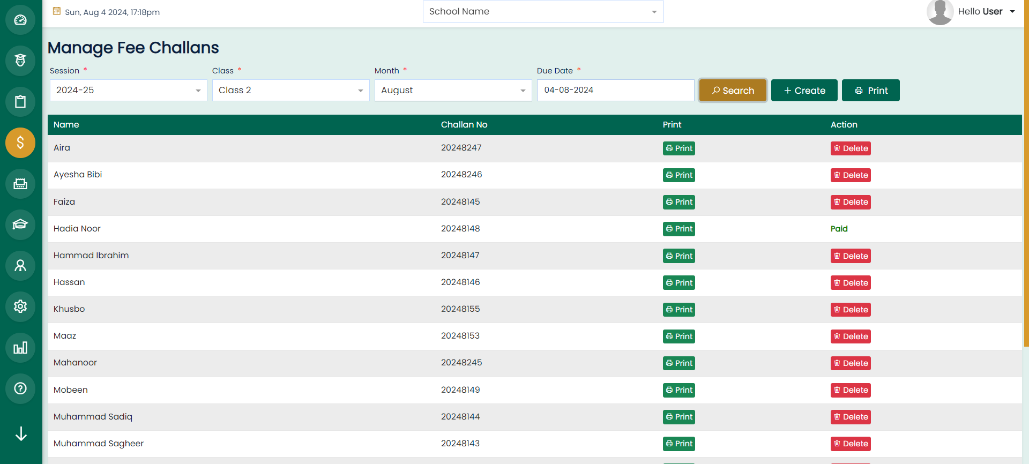Delete Muhammad Sadiq's challan
Image resolution: width=1029 pixels, height=464 pixels.
pos(851,417)
